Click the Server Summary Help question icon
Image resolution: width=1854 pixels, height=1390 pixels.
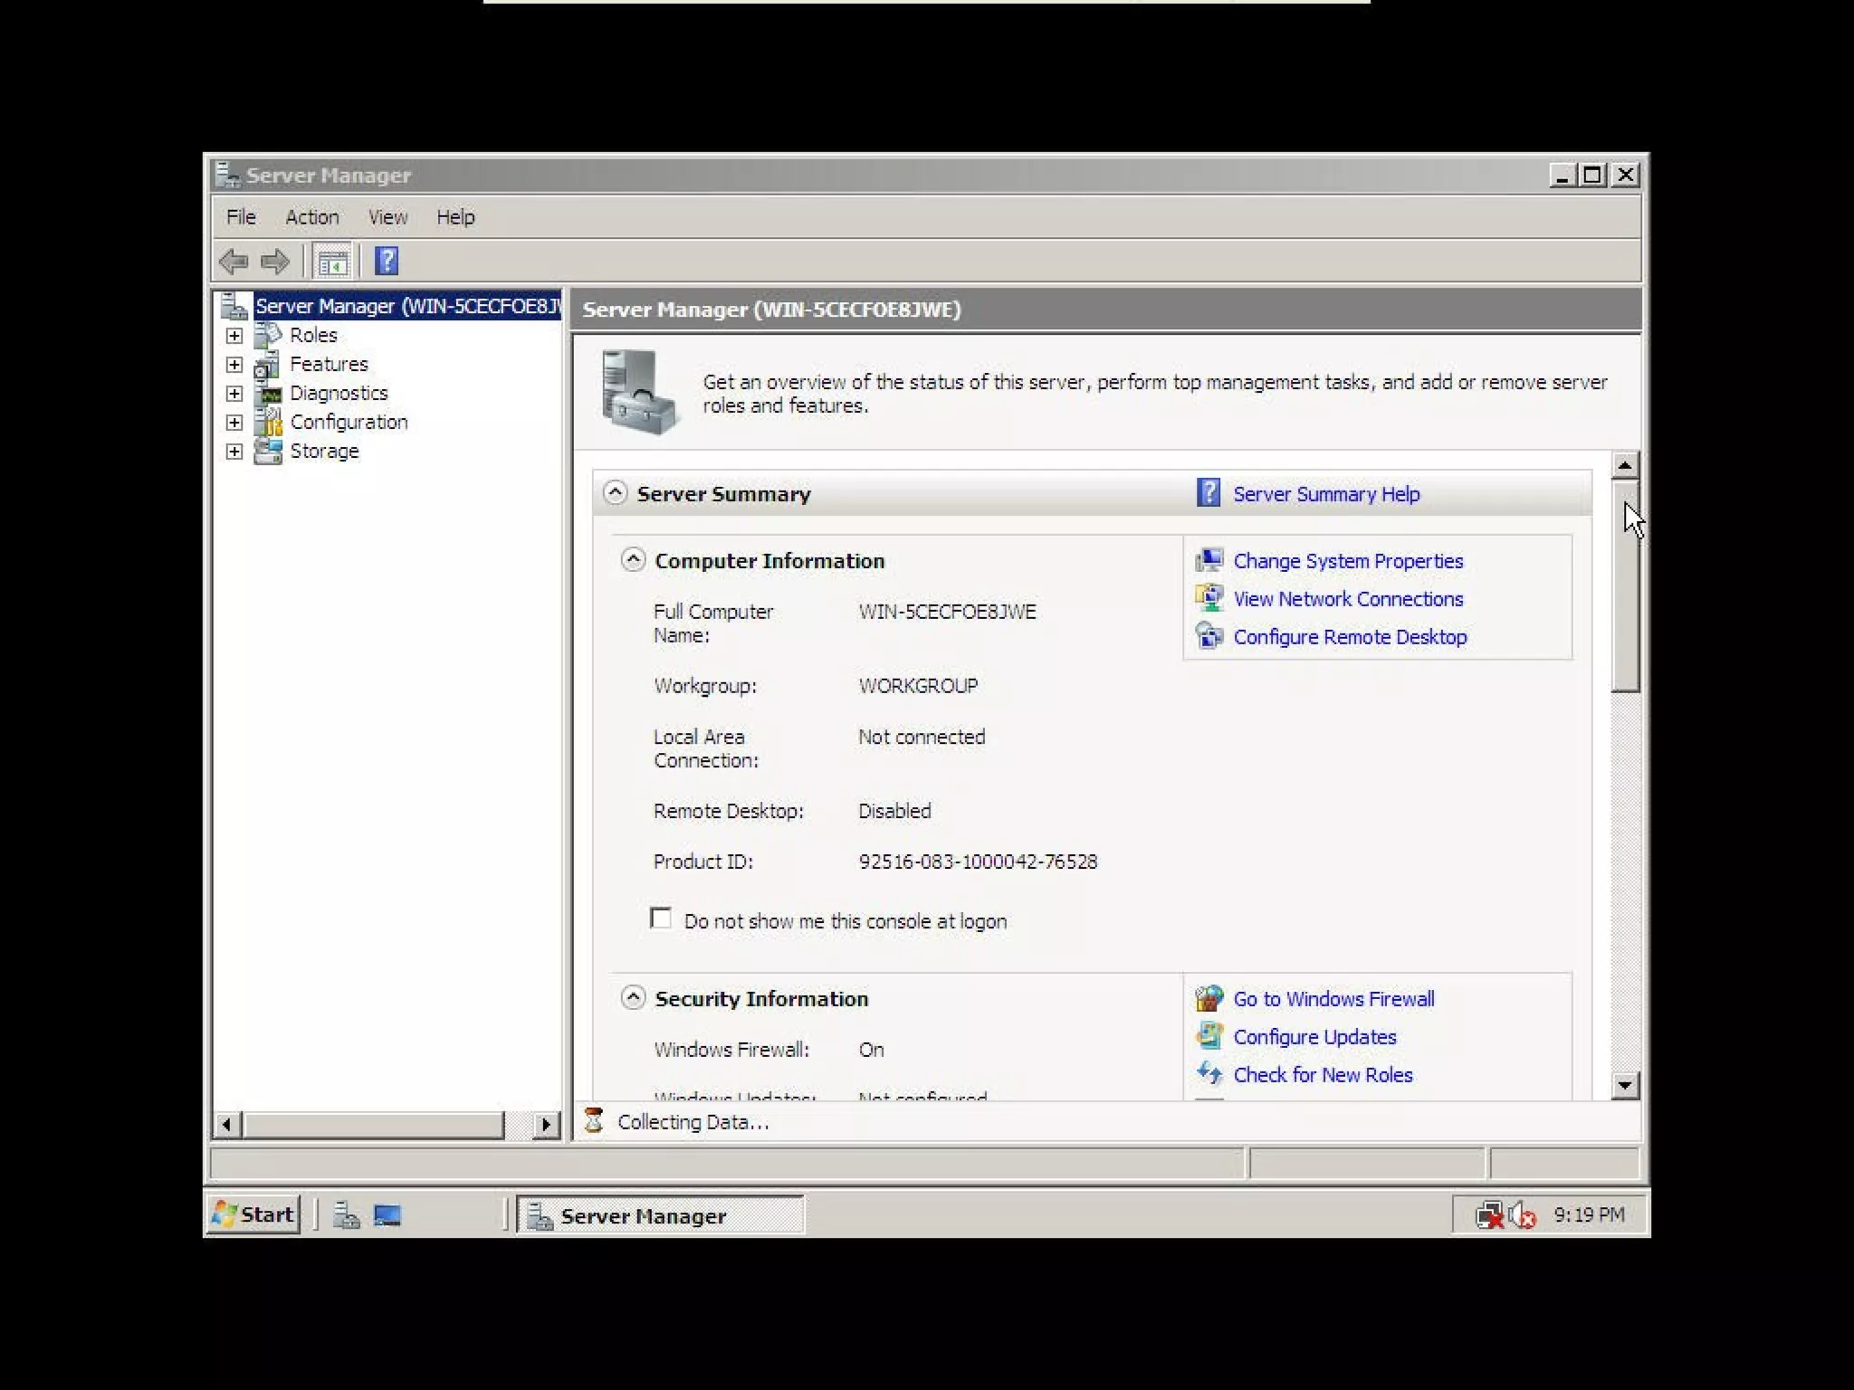click(1209, 493)
